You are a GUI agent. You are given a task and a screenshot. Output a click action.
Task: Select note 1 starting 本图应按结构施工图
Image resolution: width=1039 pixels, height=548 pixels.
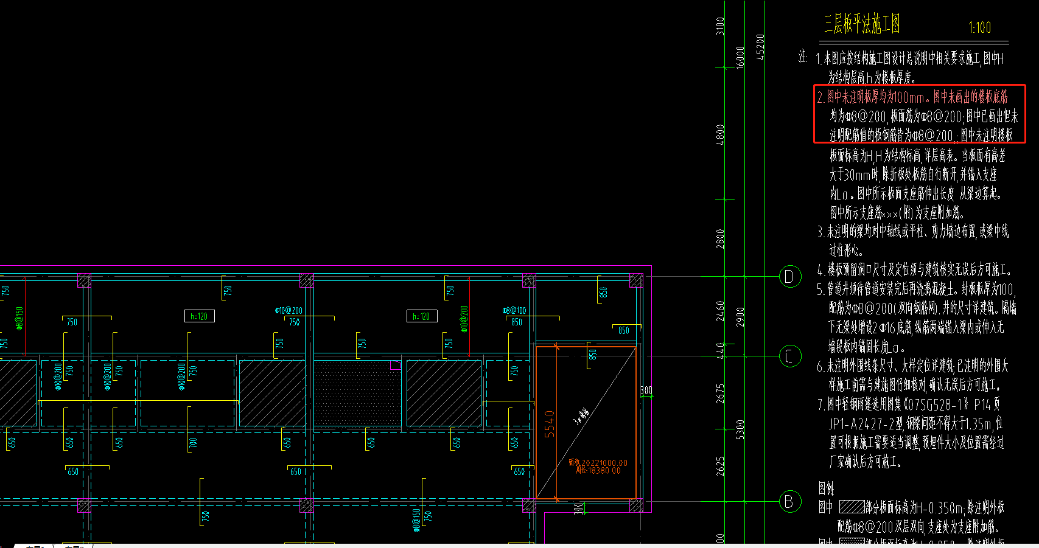point(910,68)
